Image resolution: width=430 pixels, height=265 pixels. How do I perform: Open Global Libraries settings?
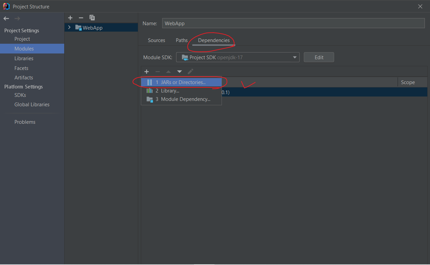tap(32, 105)
